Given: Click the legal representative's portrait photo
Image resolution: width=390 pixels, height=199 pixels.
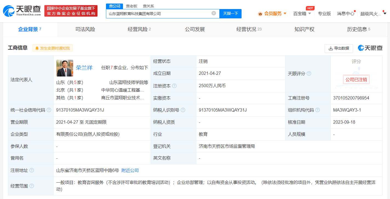Looking at the screenshot, I should 65,68.
